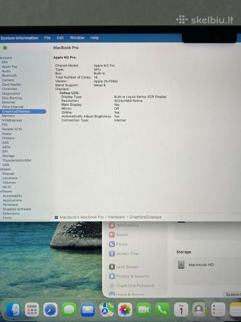Open Mail app in the Dock
241x322 pixels.
pyautogui.click(x=88, y=309)
